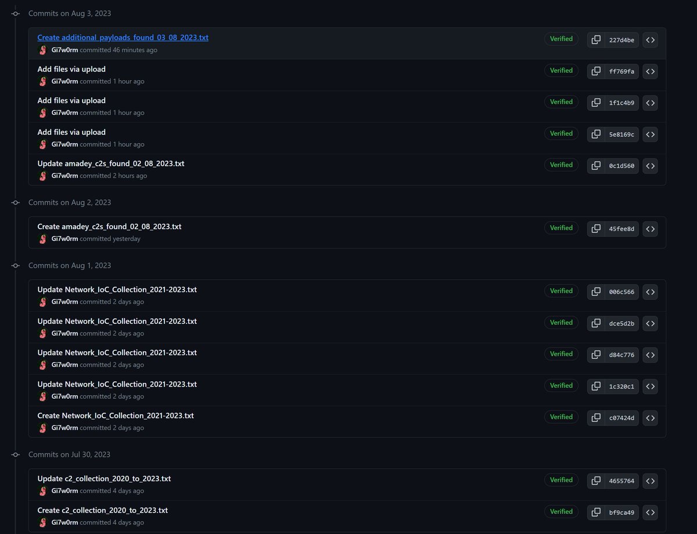Viewport: 697px width, 534px height.
Task: Click the 'Commits on Aug 2, 2023' heading
Action: (70, 203)
